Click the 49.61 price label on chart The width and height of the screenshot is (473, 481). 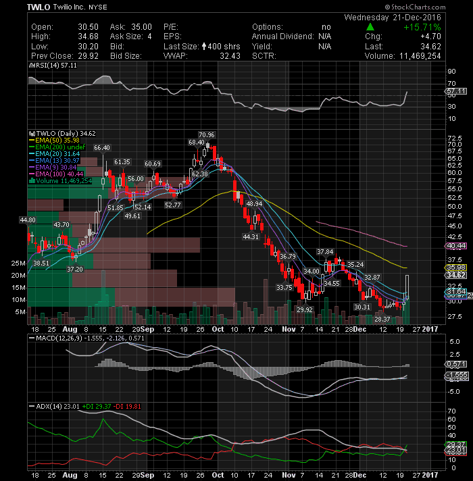132,216
